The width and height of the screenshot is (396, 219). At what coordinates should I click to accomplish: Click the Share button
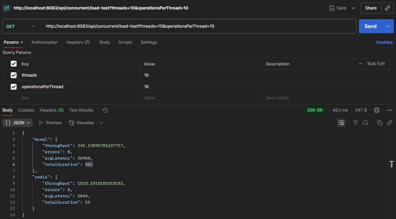tap(371, 8)
